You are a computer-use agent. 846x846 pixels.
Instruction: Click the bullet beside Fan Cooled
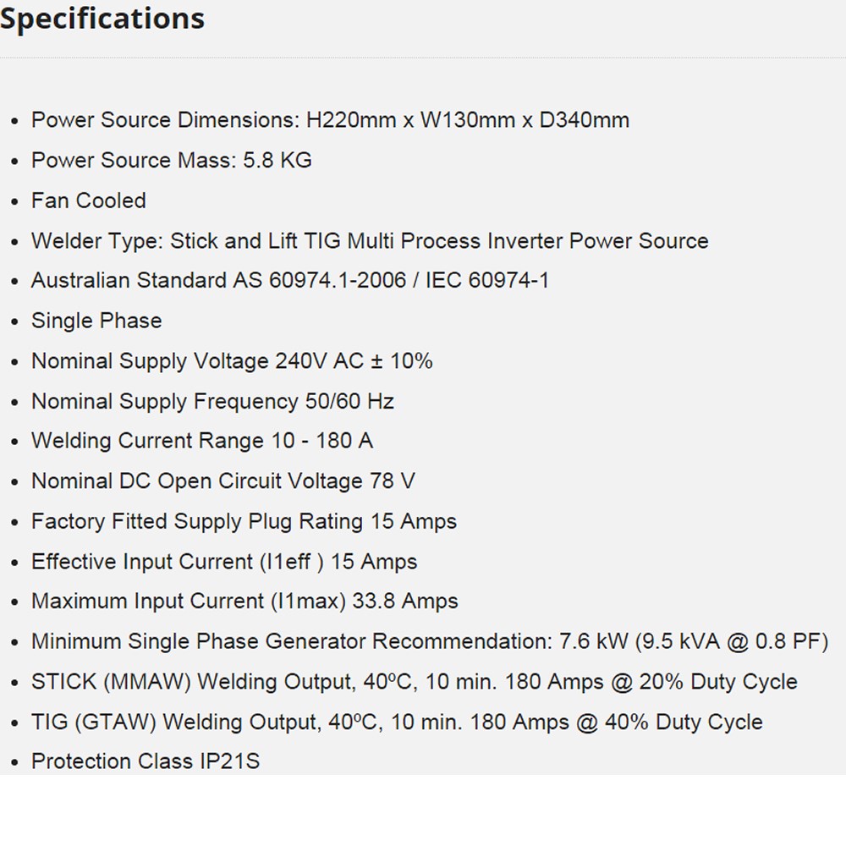(x=14, y=202)
